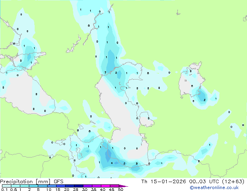Click the 'GFS' model label

tap(58, 182)
